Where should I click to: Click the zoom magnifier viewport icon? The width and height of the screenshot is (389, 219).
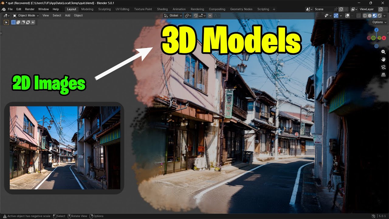point(384,52)
